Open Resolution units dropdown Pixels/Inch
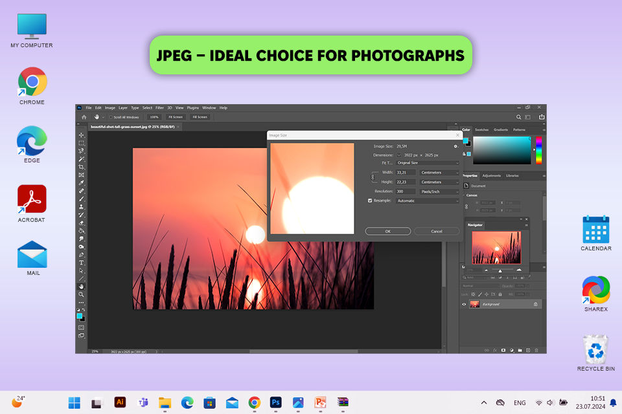Image resolution: width=622 pixels, height=414 pixels. coord(439,191)
